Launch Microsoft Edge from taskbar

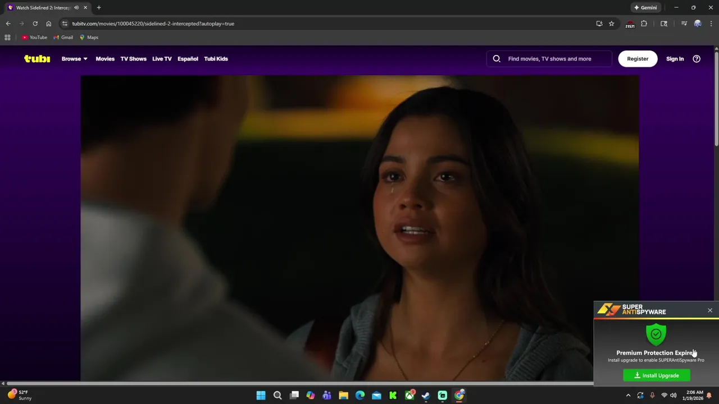[360, 396]
